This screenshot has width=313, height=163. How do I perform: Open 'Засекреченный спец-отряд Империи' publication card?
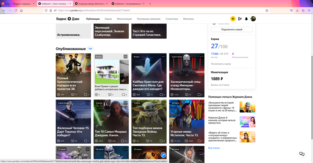[187, 75]
